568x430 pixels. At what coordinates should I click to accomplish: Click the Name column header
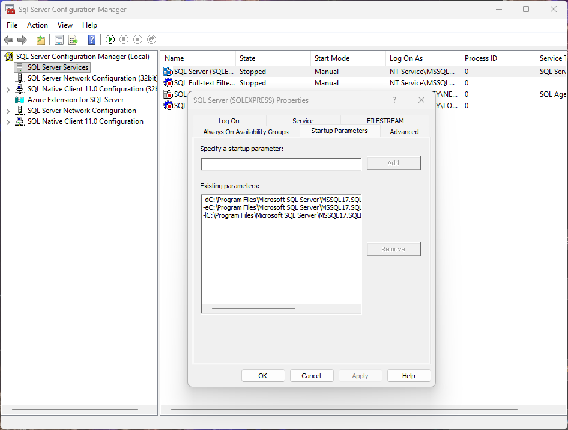coord(199,58)
